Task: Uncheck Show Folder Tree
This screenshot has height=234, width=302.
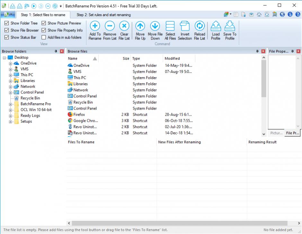Action: pos(6,23)
